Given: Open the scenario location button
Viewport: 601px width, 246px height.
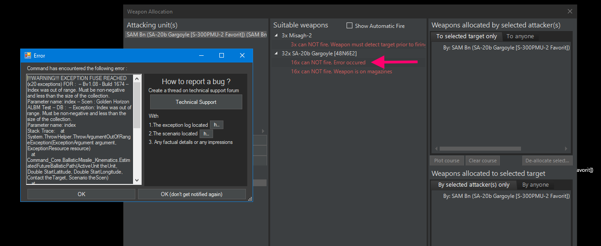Looking at the screenshot, I should coord(206,134).
